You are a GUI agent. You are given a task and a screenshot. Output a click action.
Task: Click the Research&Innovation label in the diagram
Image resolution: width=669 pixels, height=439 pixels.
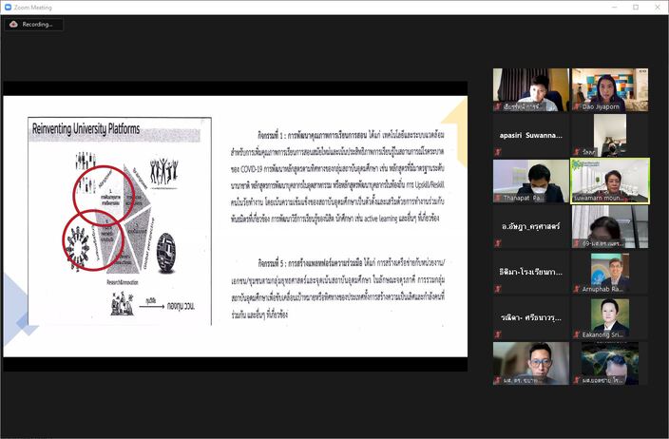click(x=123, y=282)
